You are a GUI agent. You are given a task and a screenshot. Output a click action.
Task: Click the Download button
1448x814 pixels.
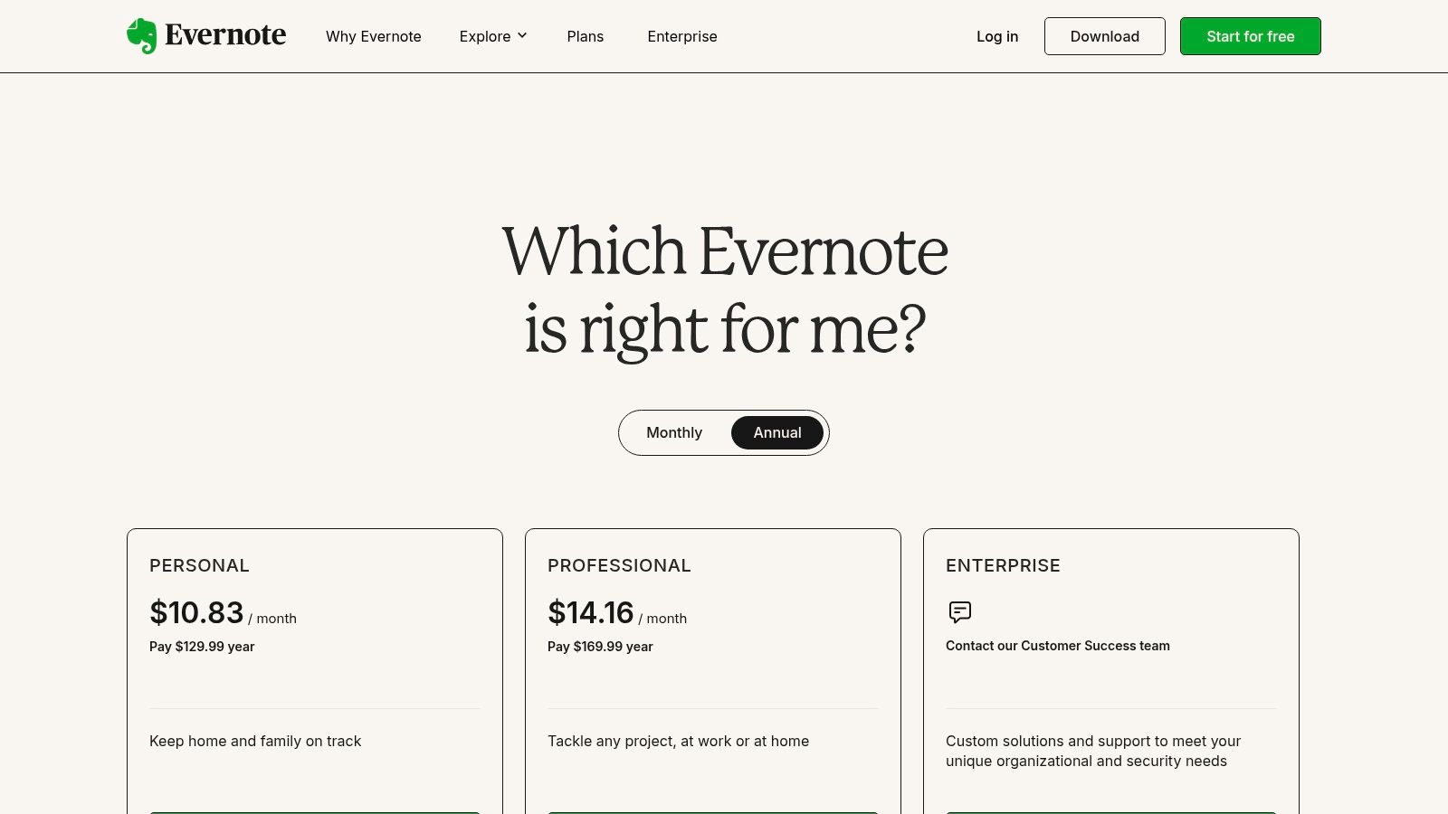tap(1104, 36)
